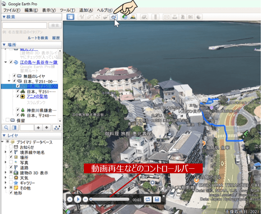The image size is (263, 214).
Task: Click the email toolbar icon
Action: [x=167, y=17]
